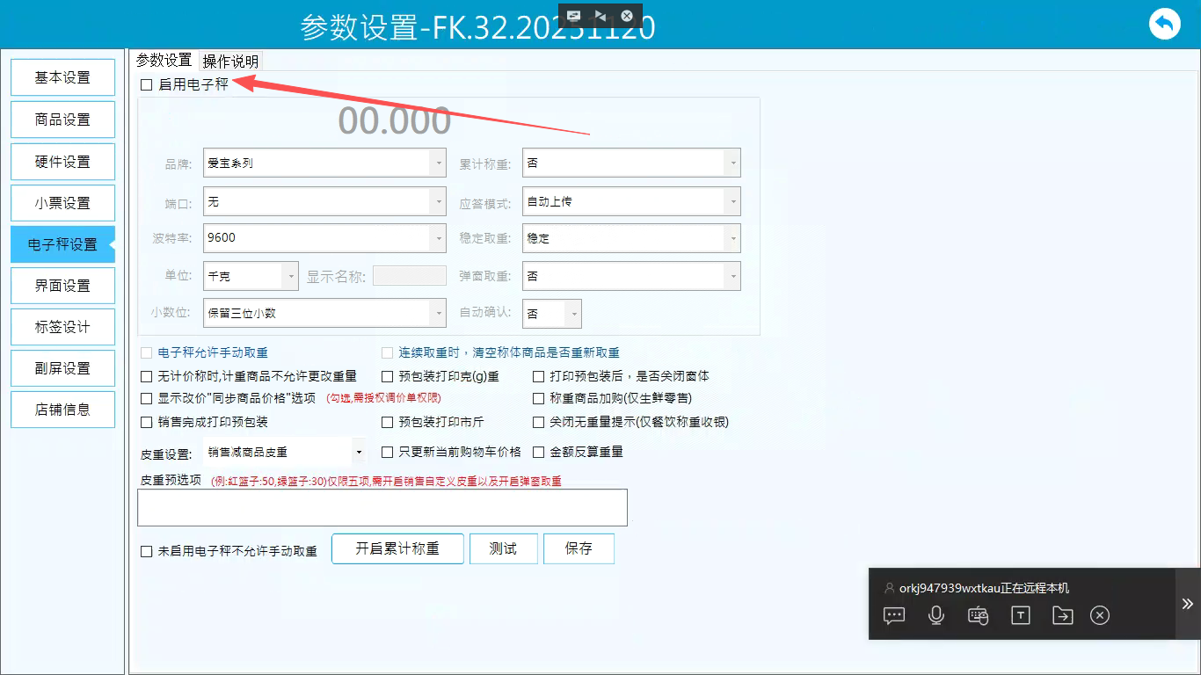The image size is (1201, 675).
Task: Click the 保存 button
Action: 579,548
